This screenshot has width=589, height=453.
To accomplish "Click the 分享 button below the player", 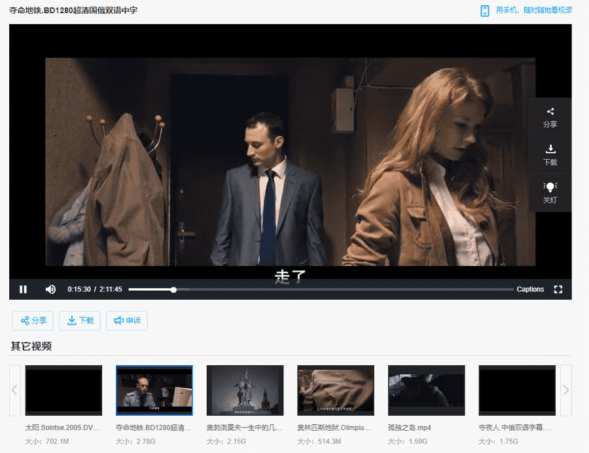I will click(33, 321).
